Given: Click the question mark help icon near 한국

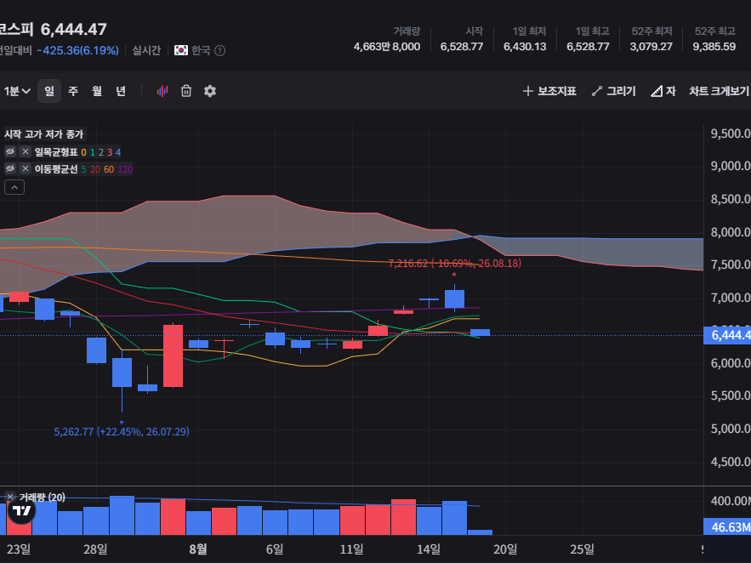Looking at the screenshot, I should point(219,51).
